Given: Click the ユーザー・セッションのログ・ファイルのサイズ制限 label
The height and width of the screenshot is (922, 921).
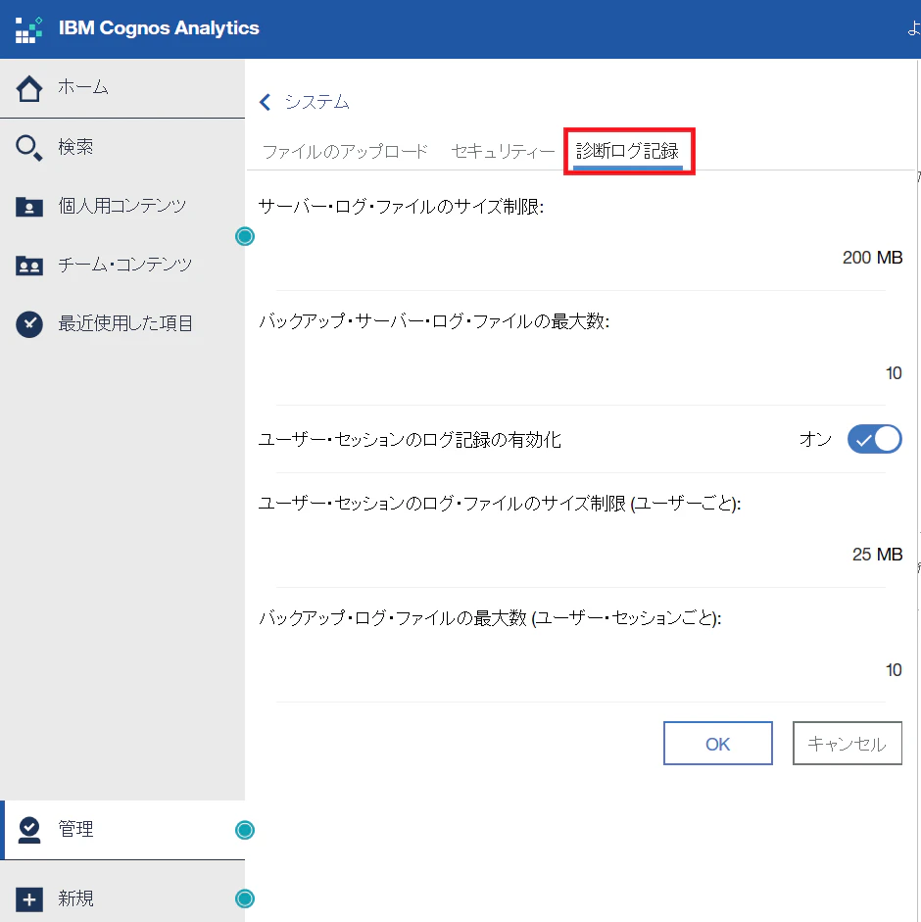Looking at the screenshot, I should click(500, 504).
